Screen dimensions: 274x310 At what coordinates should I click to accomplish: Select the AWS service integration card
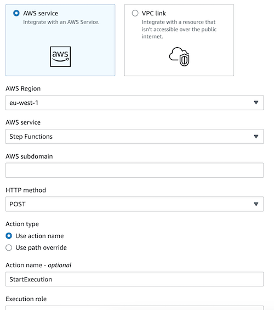[60, 40]
